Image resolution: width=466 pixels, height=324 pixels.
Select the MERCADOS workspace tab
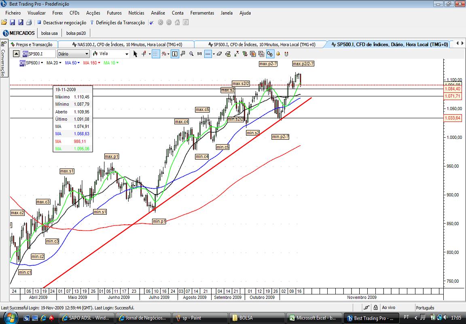(x=19, y=33)
